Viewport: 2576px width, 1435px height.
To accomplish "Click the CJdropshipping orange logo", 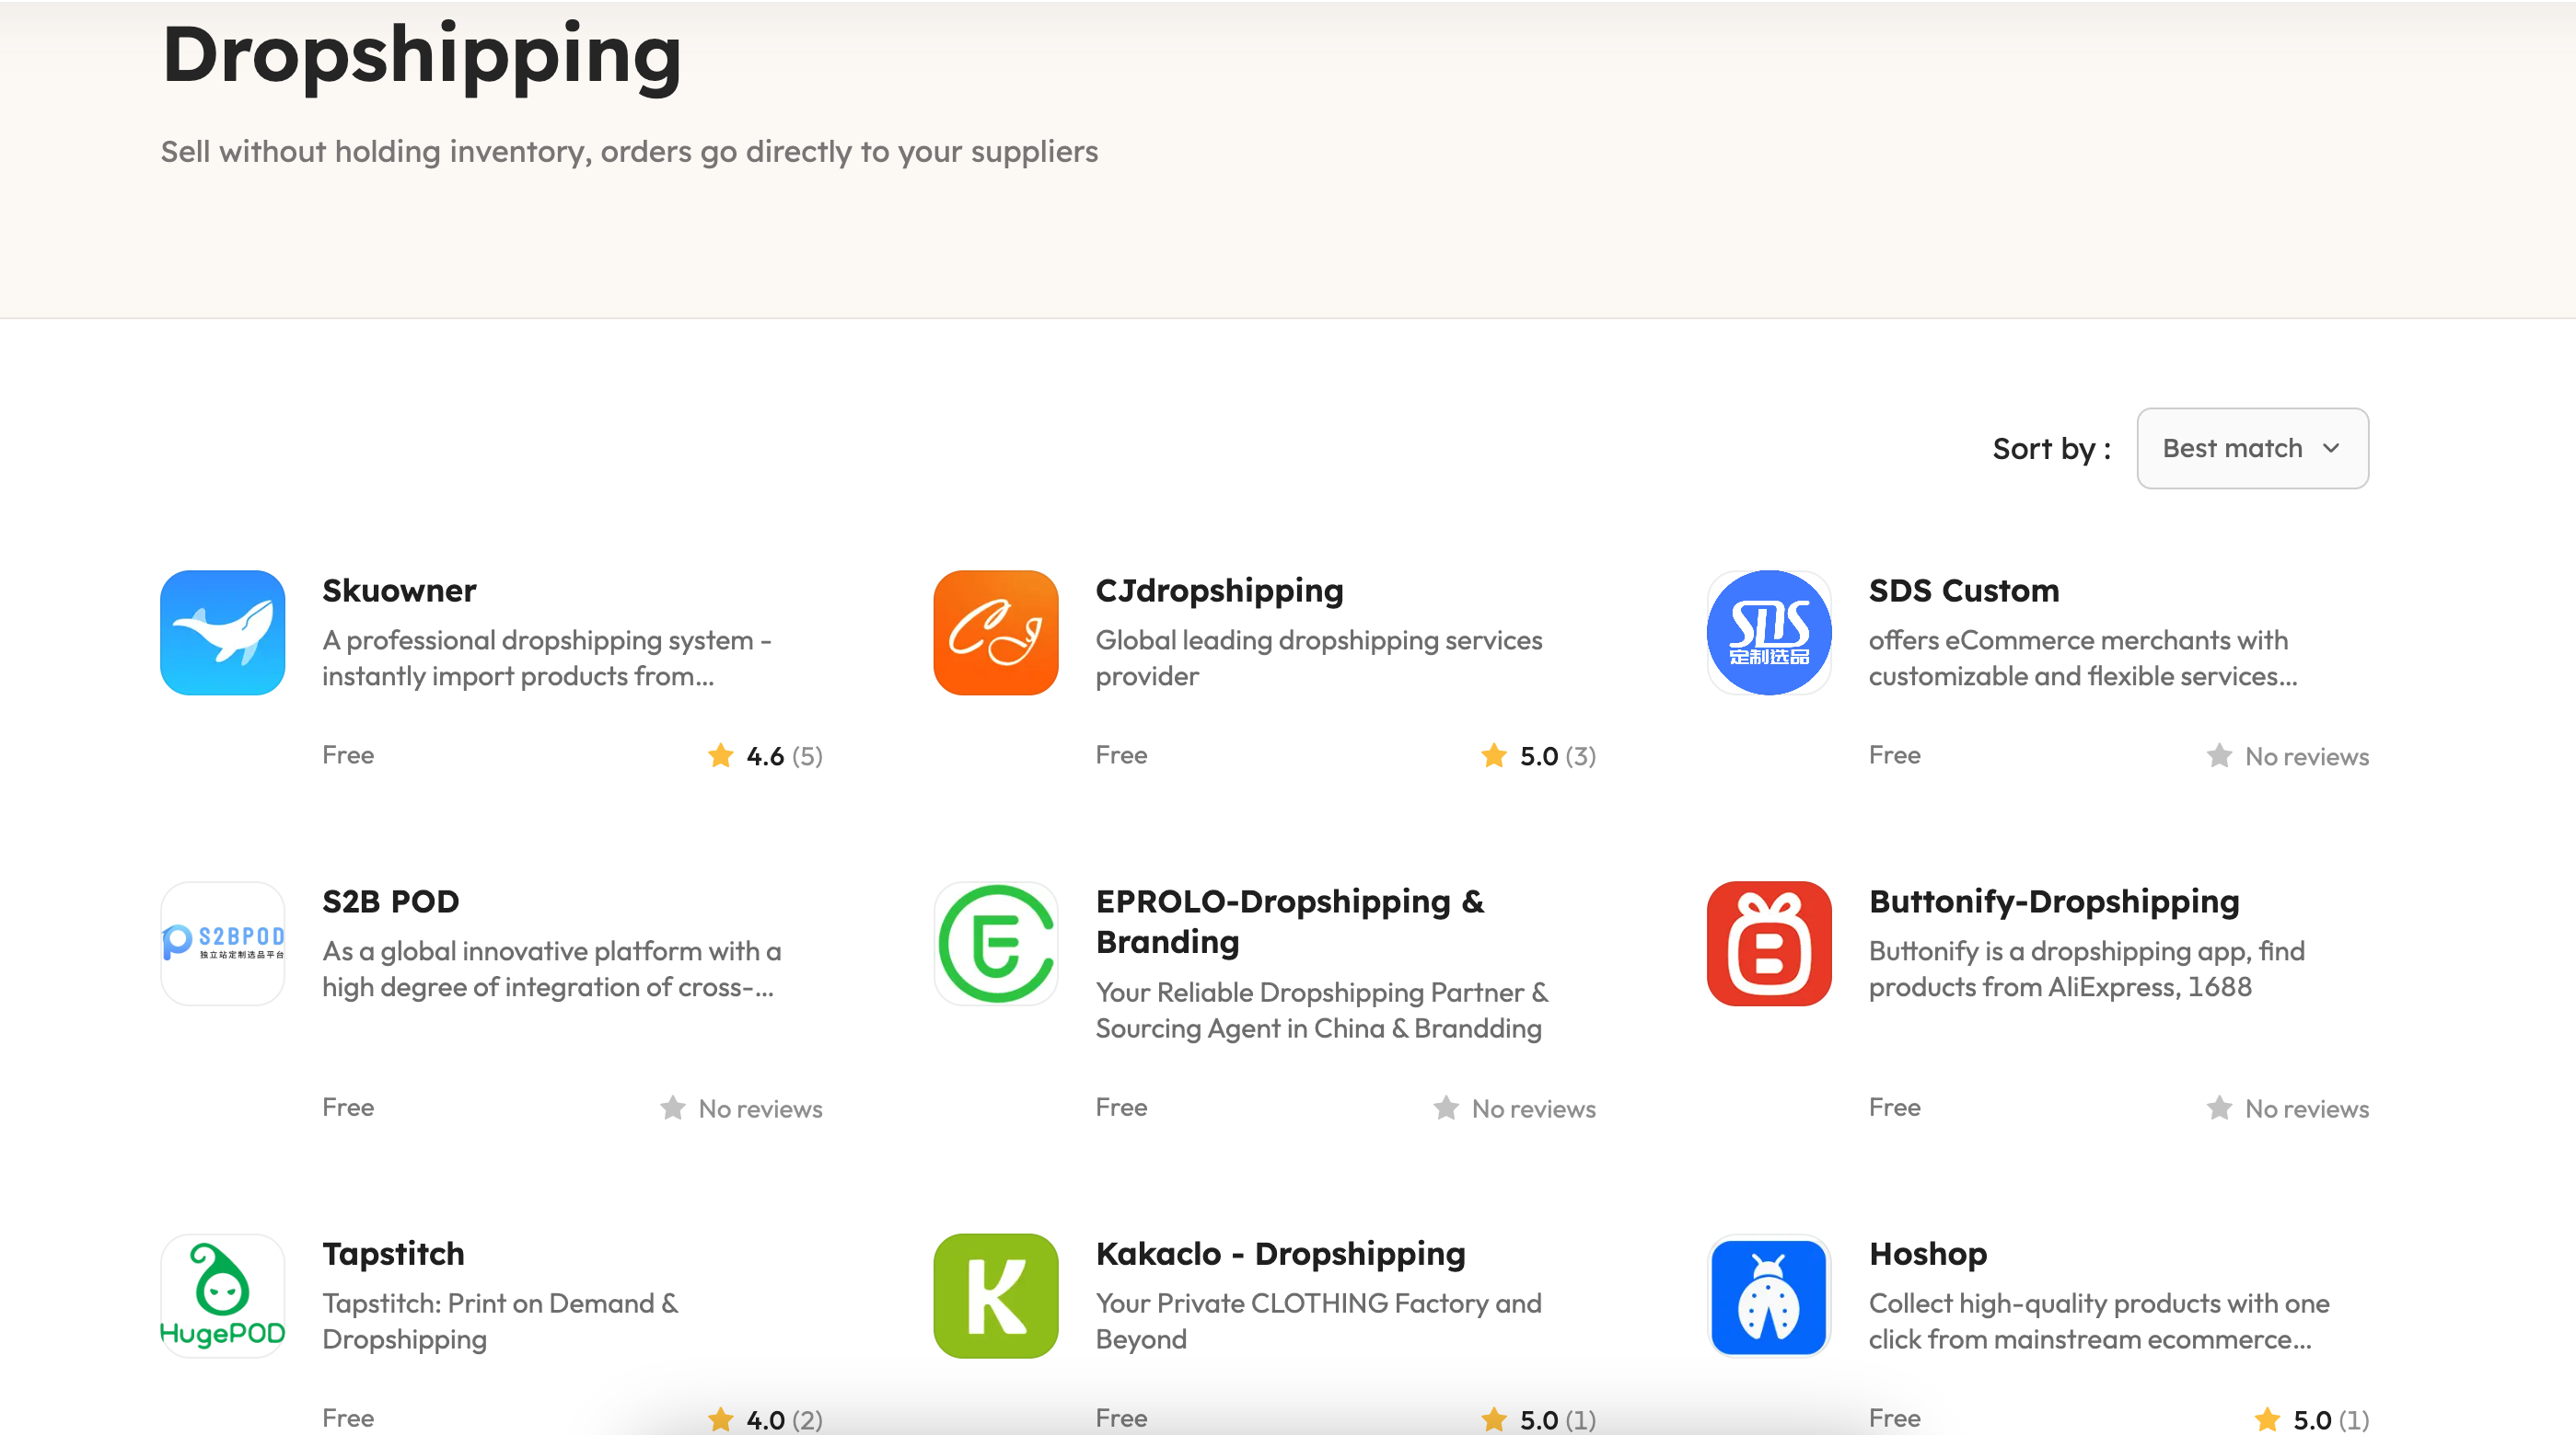I will (x=995, y=632).
